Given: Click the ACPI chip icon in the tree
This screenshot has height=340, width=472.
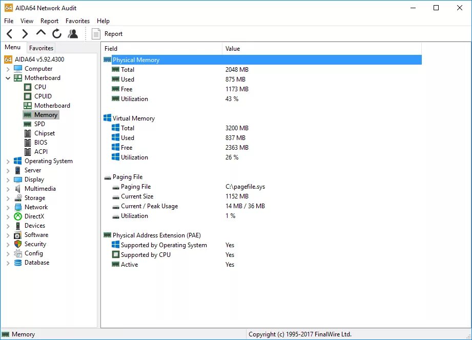Looking at the screenshot, I should 27,152.
